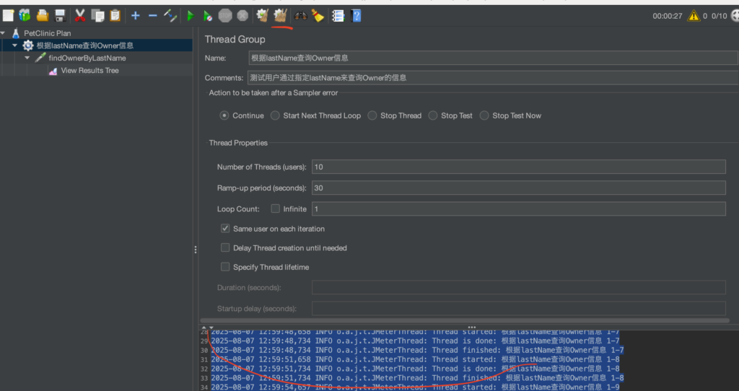This screenshot has width=739, height=391.
Task: Select the Stop Thread radio button
Action: coord(372,115)
